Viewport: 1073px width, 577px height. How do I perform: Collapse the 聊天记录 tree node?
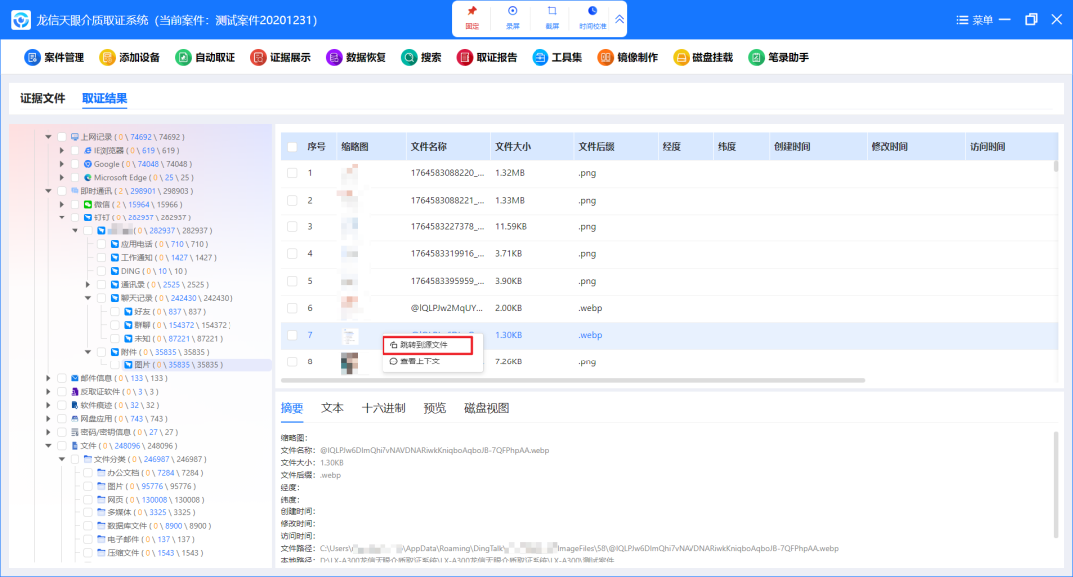click(x=87, y=298)
